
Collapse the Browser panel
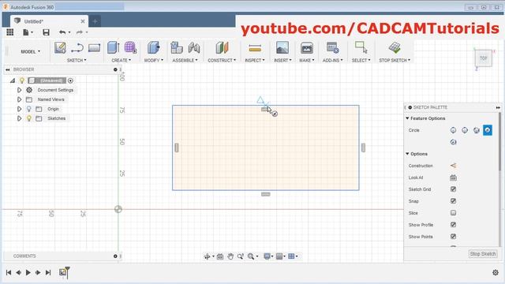(x=8, y=69)
